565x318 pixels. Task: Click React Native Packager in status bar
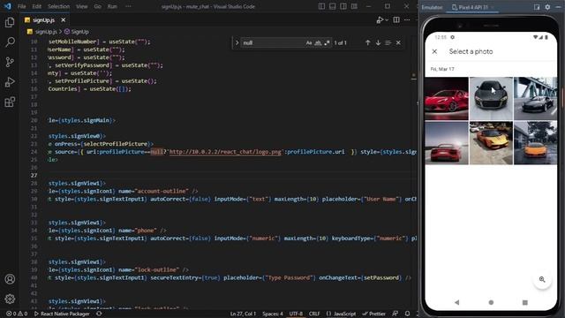pyautogui.click(x=62, y=314)
